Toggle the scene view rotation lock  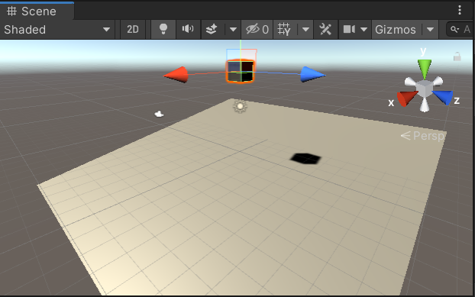click(457, 56)
